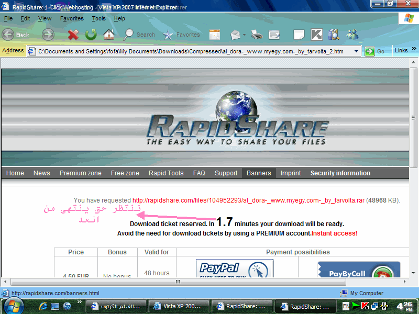
Task: Open the Edit menu
Action: 25,18
